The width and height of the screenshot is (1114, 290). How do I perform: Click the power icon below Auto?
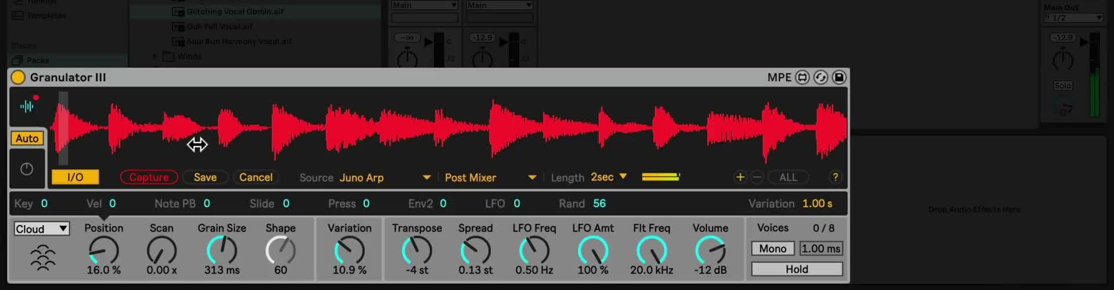pos(27,169)
